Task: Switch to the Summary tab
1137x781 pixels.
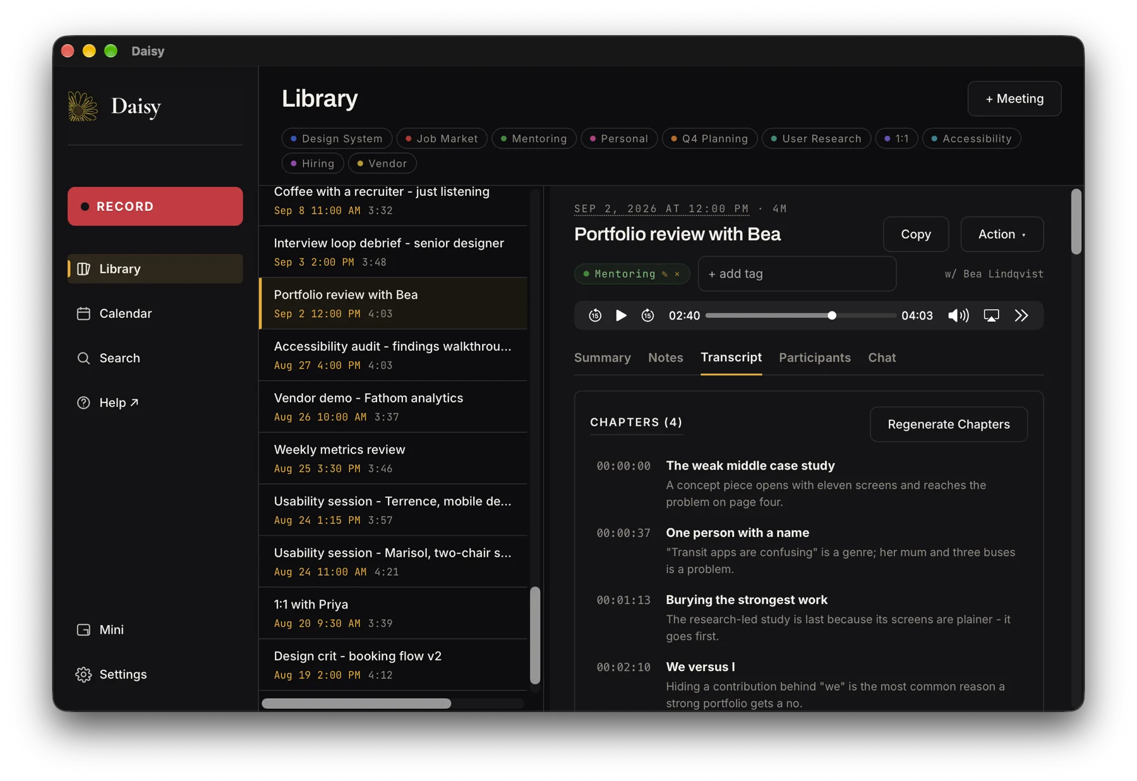Action: (x=602, y=358)
